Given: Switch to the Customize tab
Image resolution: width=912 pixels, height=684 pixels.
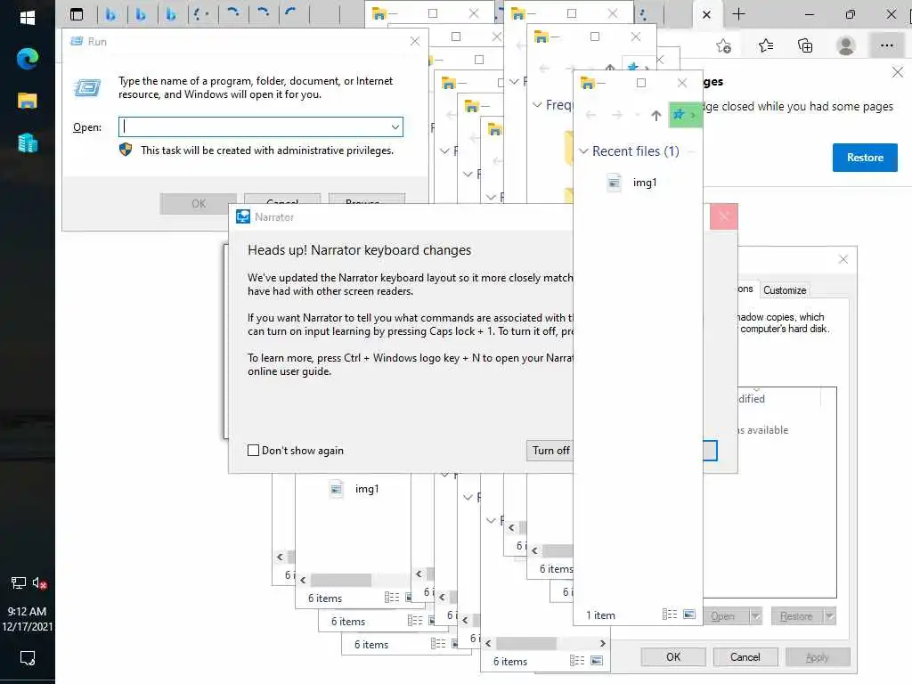Looking at the screenshot, I should [785, 290].
